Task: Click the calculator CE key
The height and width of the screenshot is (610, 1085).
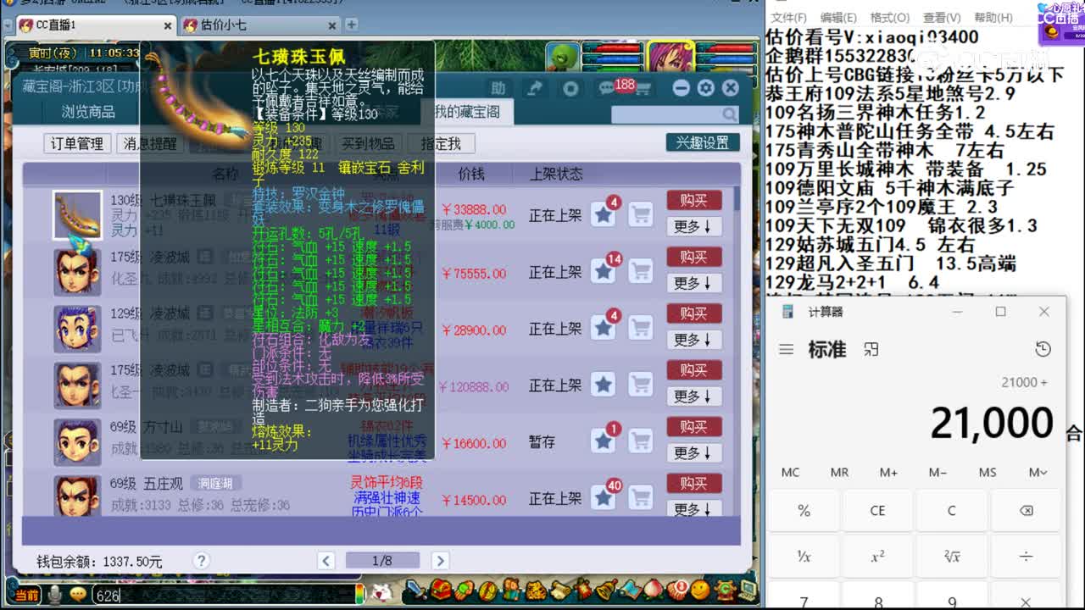Action: pyautogui.click(x=878, y=511)
